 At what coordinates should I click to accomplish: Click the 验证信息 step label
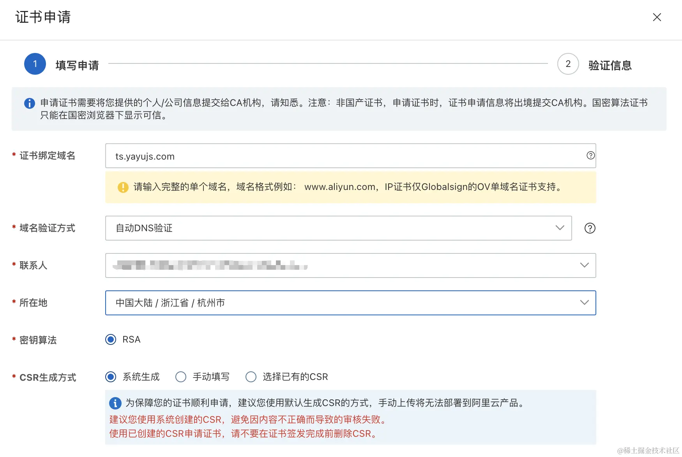610,65
